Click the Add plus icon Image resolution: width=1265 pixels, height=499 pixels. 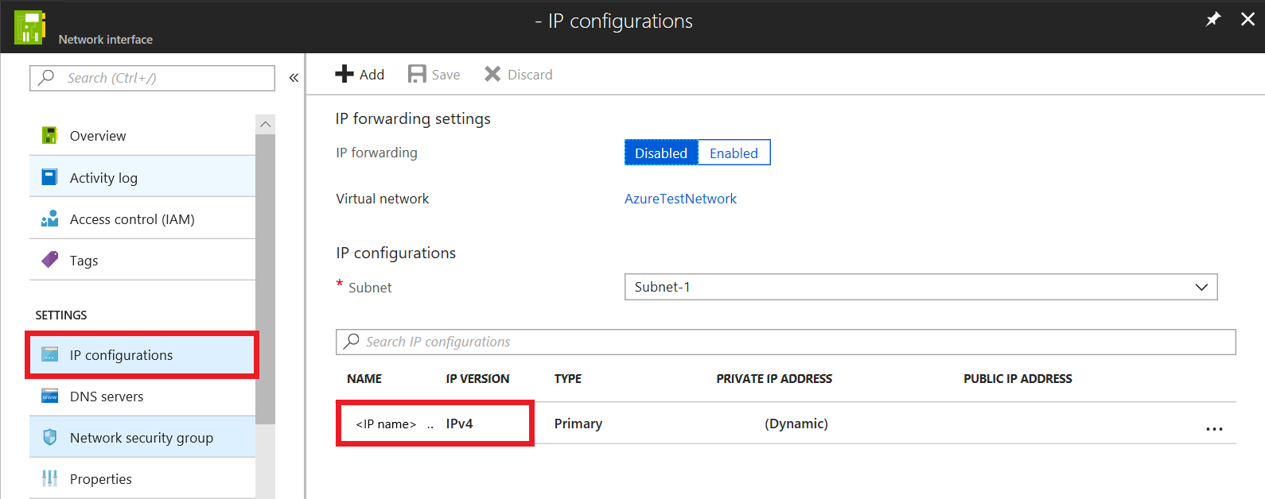pyautogui.click(x=344, y=74)
